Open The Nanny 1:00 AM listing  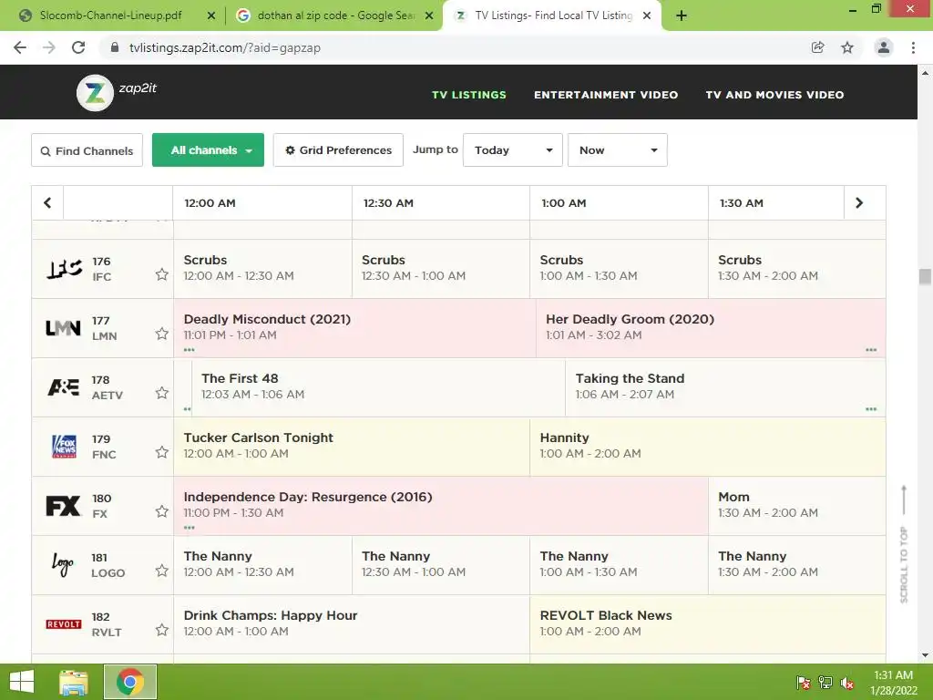point(619,565)
